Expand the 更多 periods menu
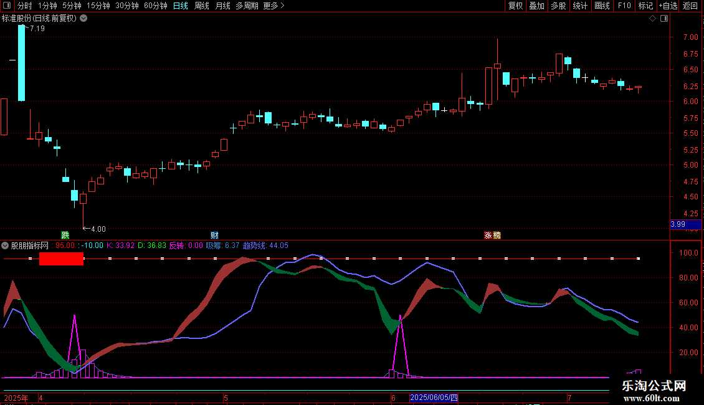 point(274,6)
